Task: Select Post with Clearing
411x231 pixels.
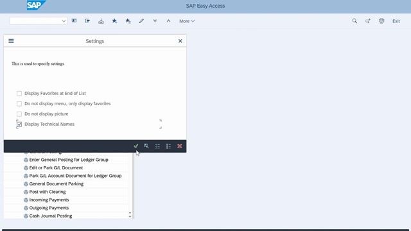Action: tap(48, 192)
